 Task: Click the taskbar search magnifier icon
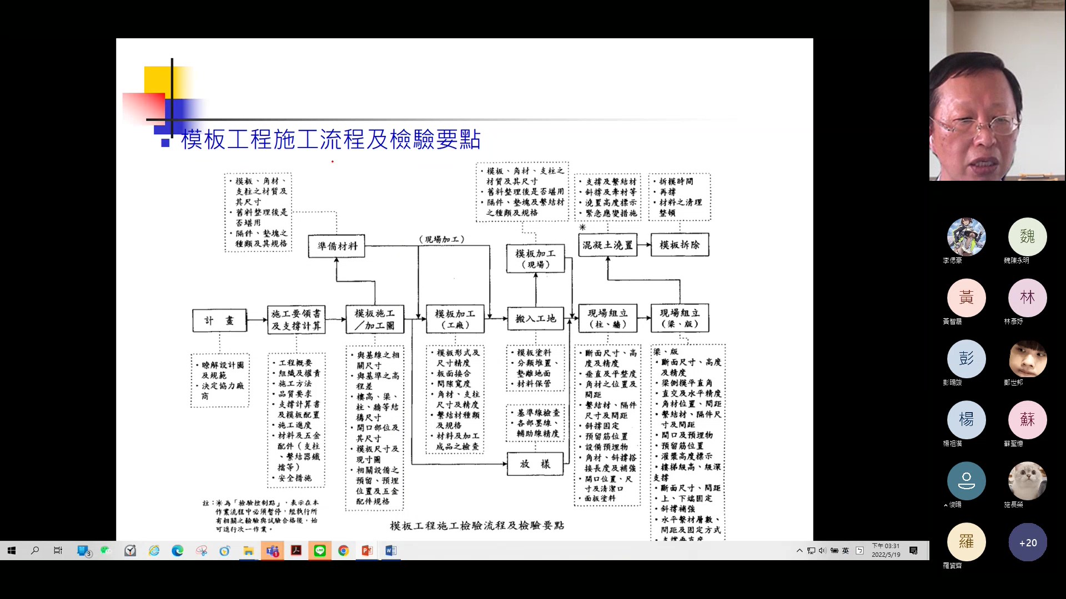(35, 551)
